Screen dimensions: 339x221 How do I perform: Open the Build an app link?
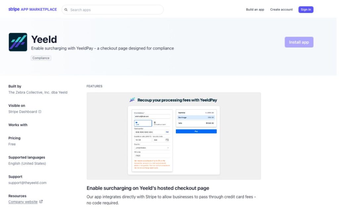(255, 10)
